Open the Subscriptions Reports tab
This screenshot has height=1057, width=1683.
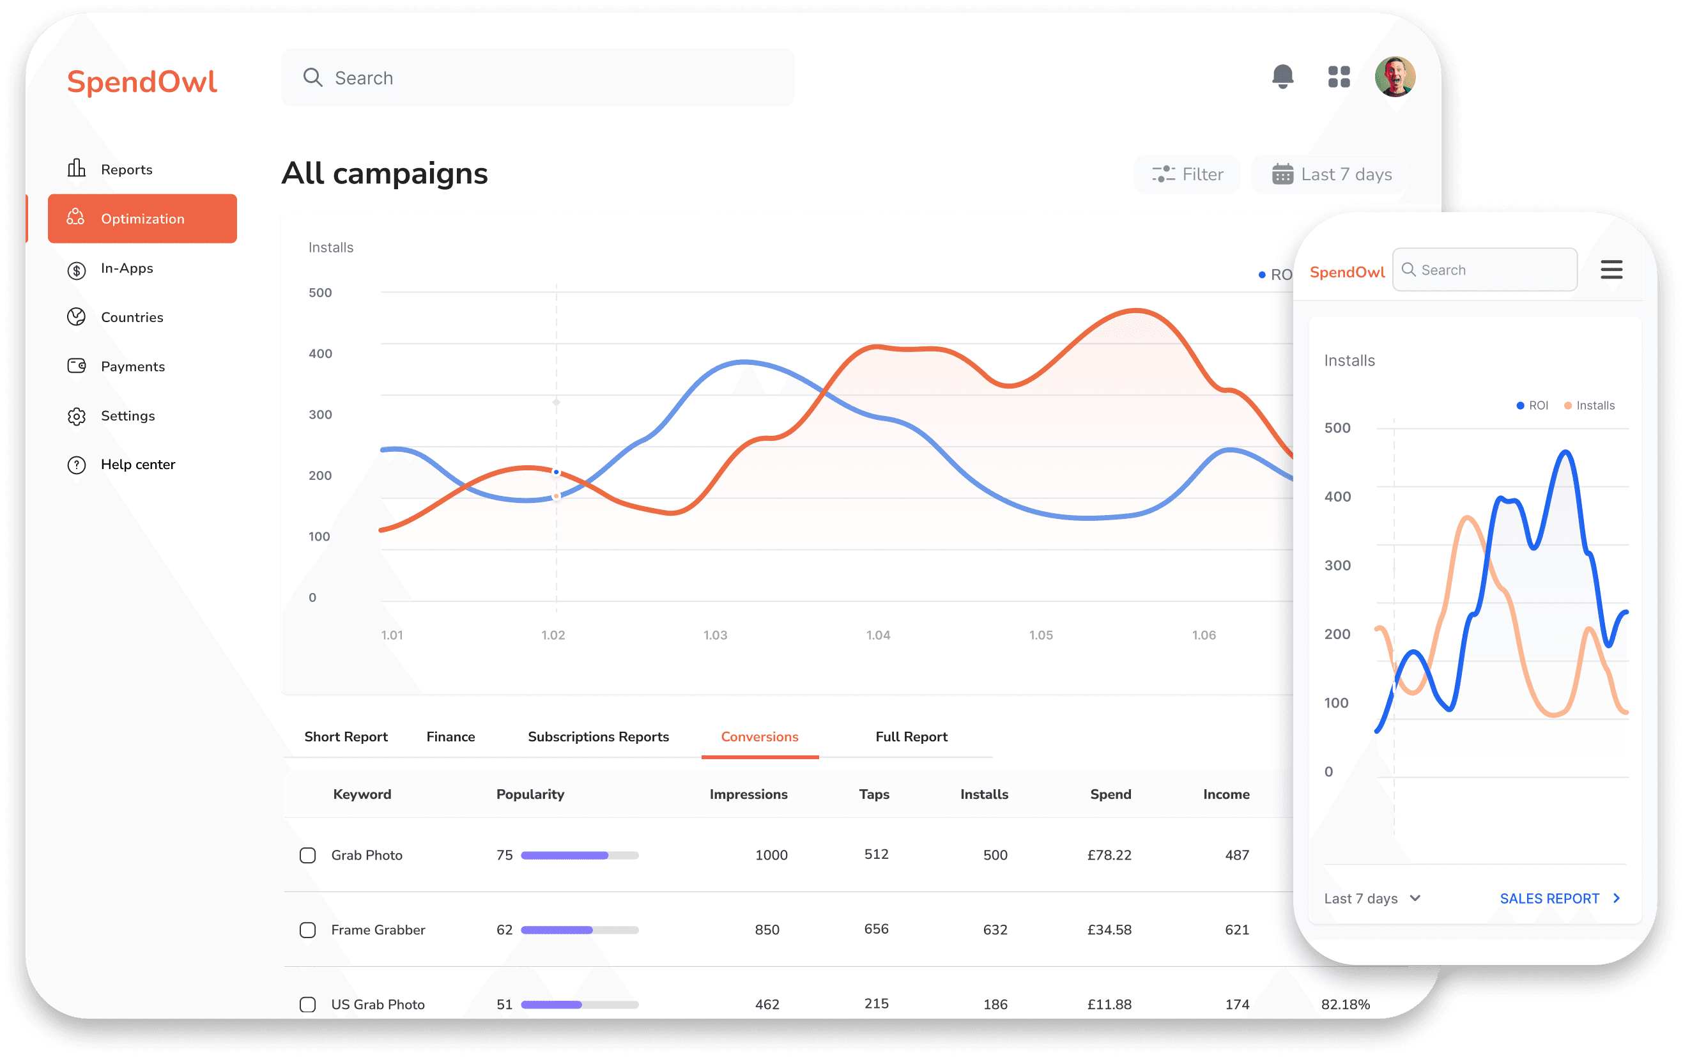[x=598, y=736]
